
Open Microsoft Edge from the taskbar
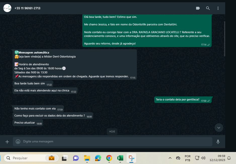coord(98,158)
